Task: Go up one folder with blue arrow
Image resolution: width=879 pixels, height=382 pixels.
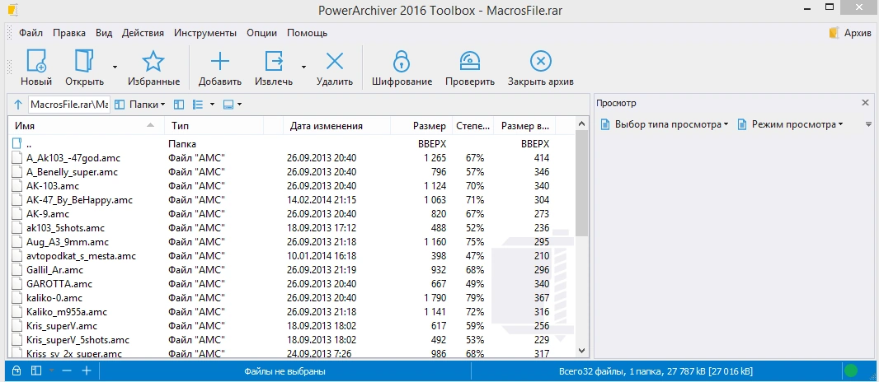Action: (x=18, y=104)
